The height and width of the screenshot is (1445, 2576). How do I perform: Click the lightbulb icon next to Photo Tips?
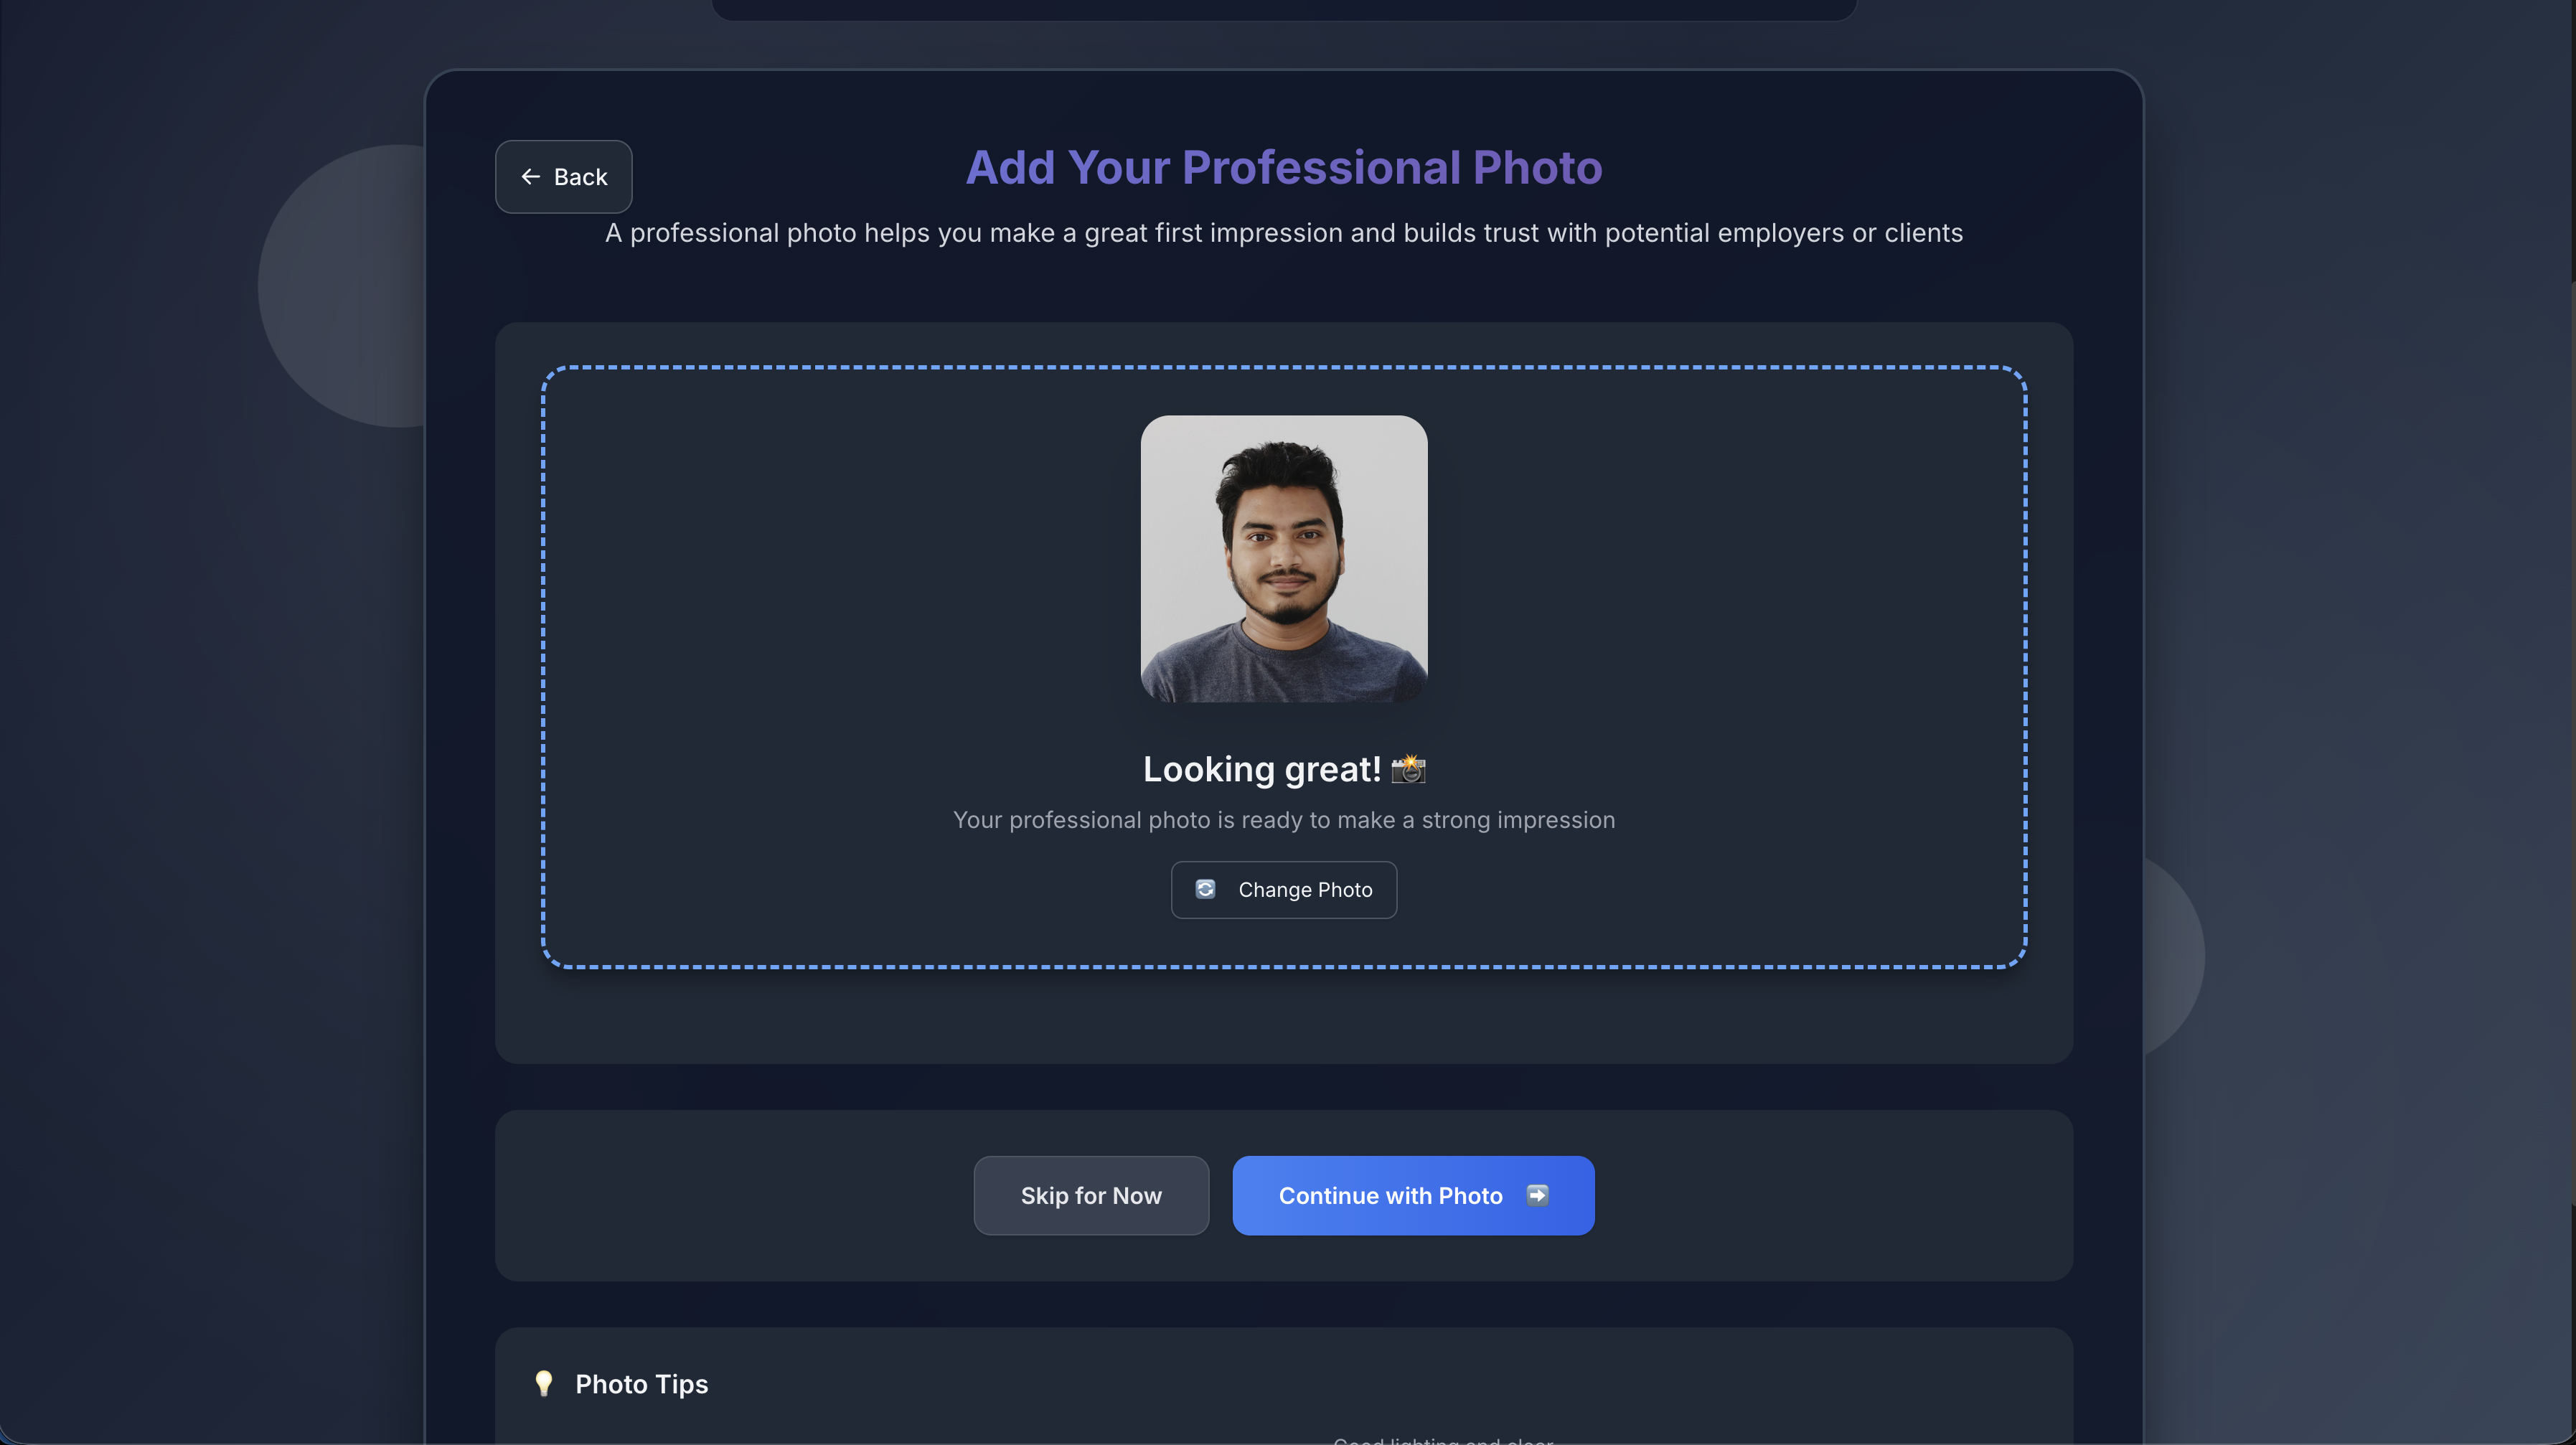click(544, 1384)
